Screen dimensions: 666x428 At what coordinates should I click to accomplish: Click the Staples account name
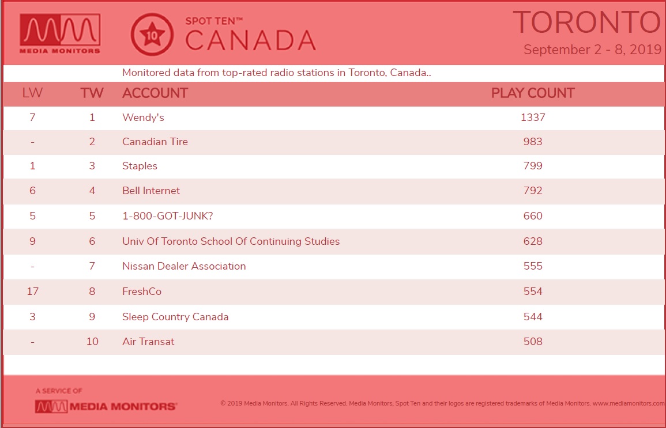140,166
